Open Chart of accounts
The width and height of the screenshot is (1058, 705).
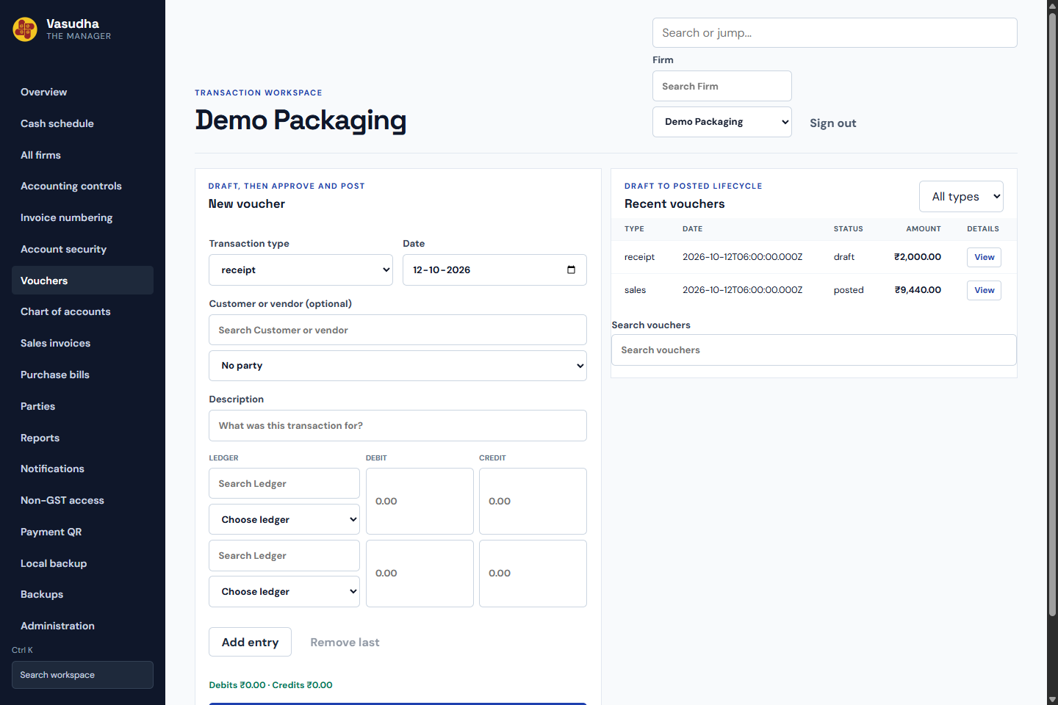(82, 311)
